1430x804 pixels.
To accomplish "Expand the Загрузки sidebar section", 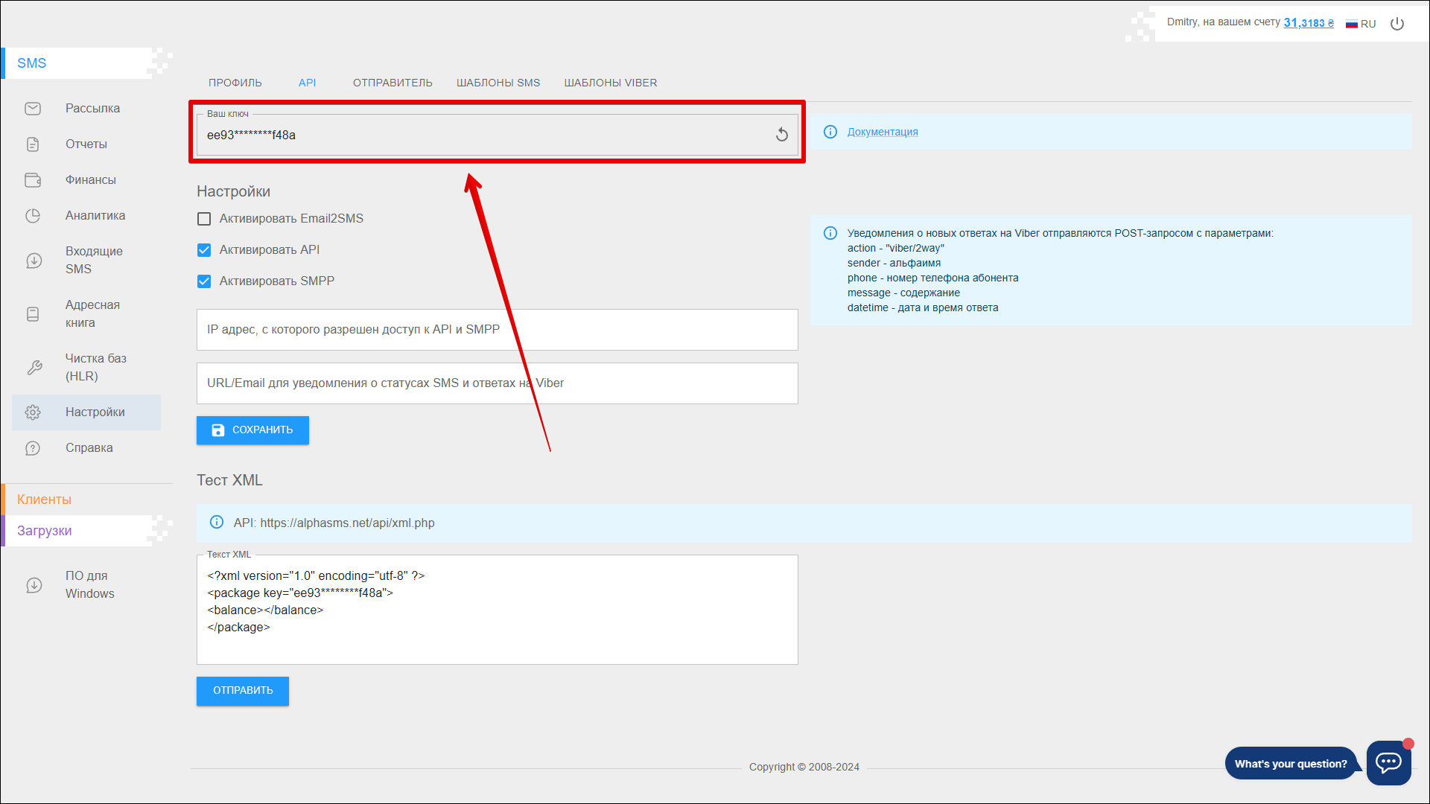I will pos(45,531).
